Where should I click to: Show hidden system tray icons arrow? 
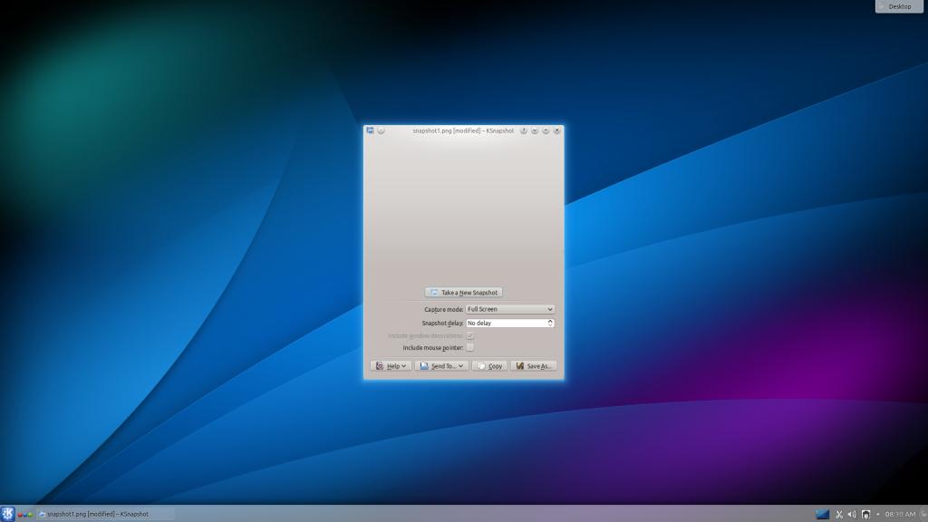click(x=877, y=515)
